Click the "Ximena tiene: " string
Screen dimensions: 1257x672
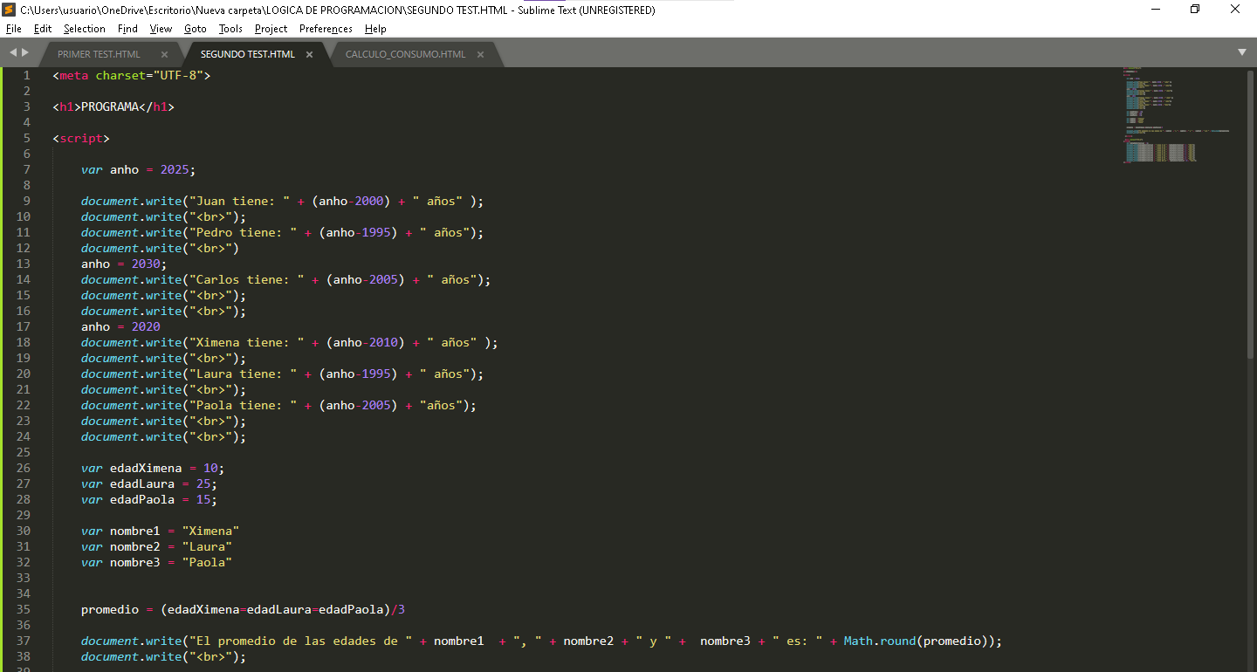click(247, 342)
